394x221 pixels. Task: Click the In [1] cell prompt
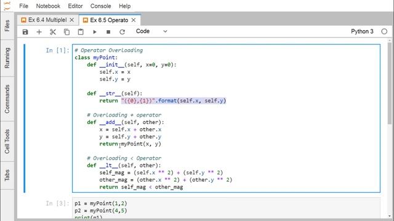pyautogui.click(x=57, y=50)
